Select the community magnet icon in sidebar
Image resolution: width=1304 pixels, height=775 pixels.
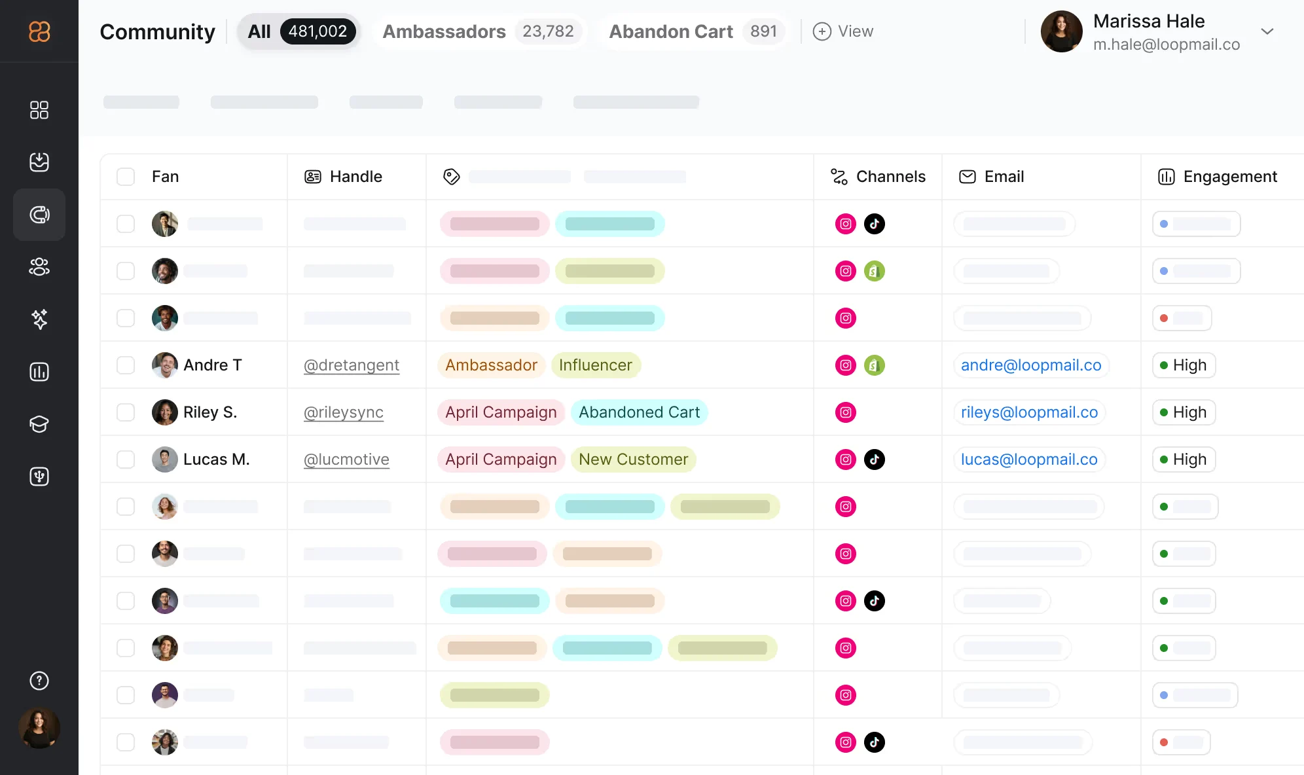[39, 215]
